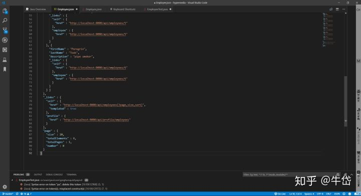Switch to the Employee.java editor tab

tap(92, 9)
